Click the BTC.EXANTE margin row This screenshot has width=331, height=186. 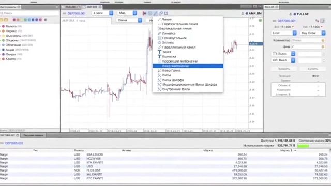click(x=164, y=178)
